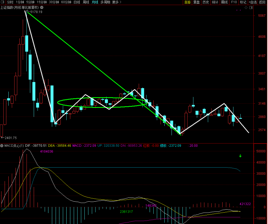Expand the 更多 periods menu
Screen dimensions: 268x224
coord(116,2)
